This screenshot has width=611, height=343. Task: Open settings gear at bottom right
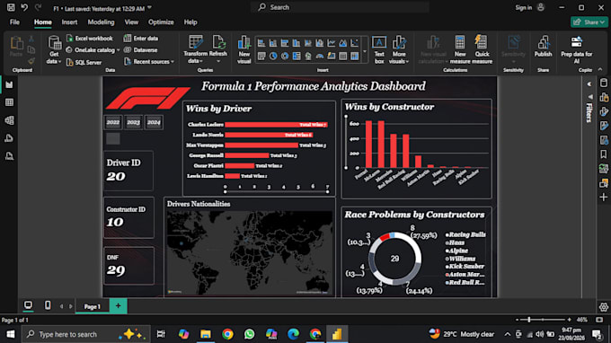[604, 307]
